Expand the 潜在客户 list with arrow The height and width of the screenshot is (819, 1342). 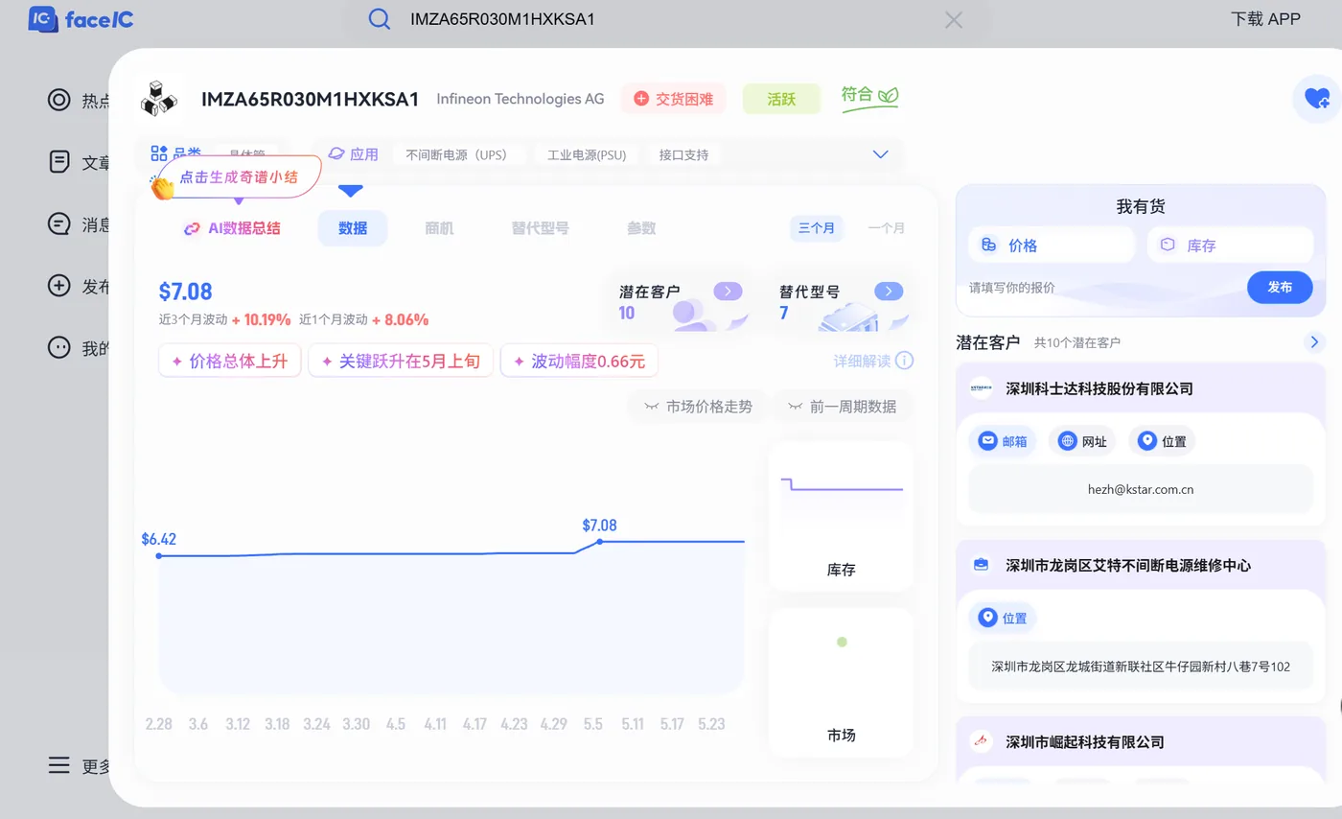[1314, 341]
